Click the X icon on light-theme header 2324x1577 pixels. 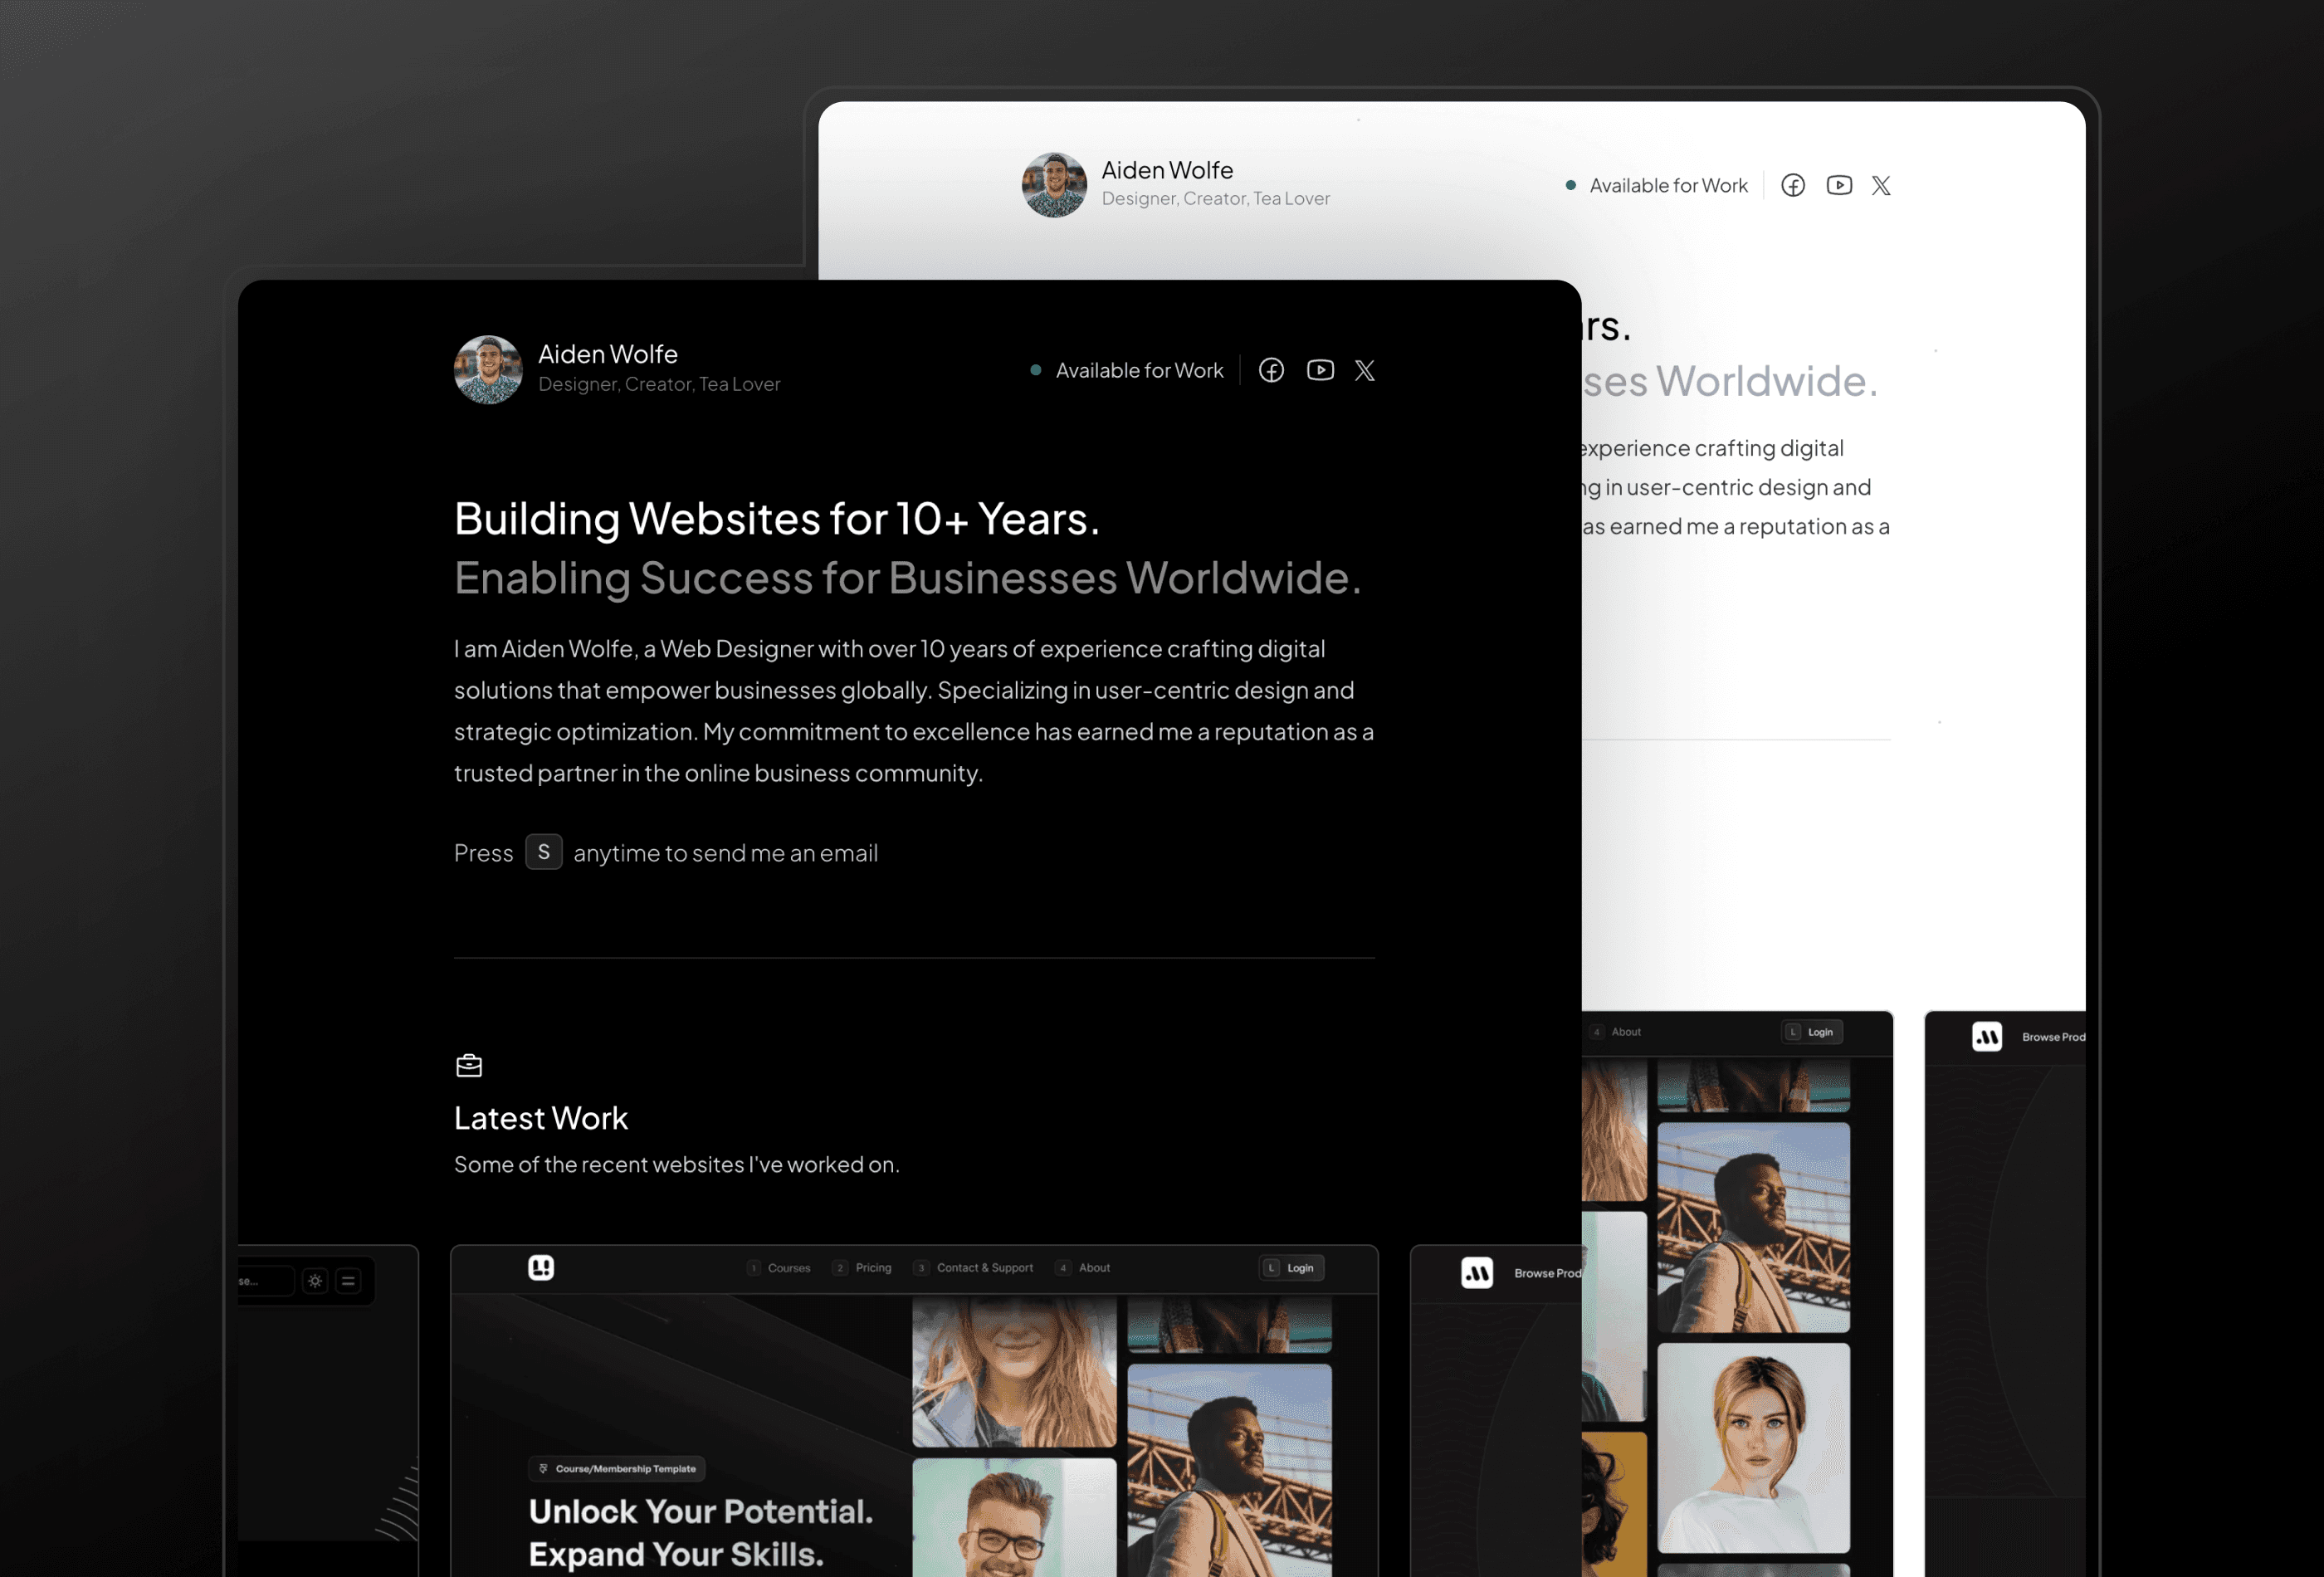point(1881,185)
